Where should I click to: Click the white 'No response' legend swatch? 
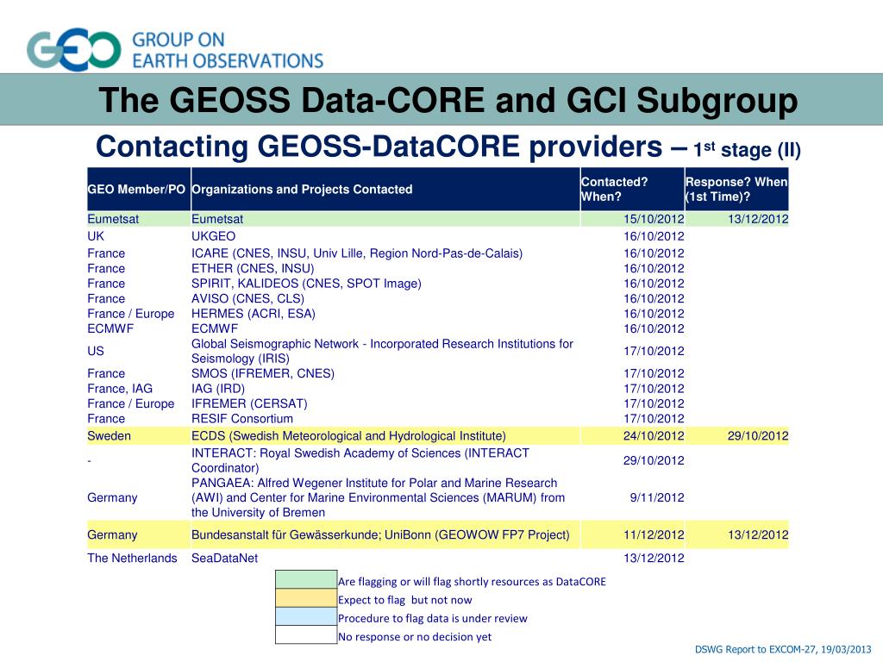(306, 635)
